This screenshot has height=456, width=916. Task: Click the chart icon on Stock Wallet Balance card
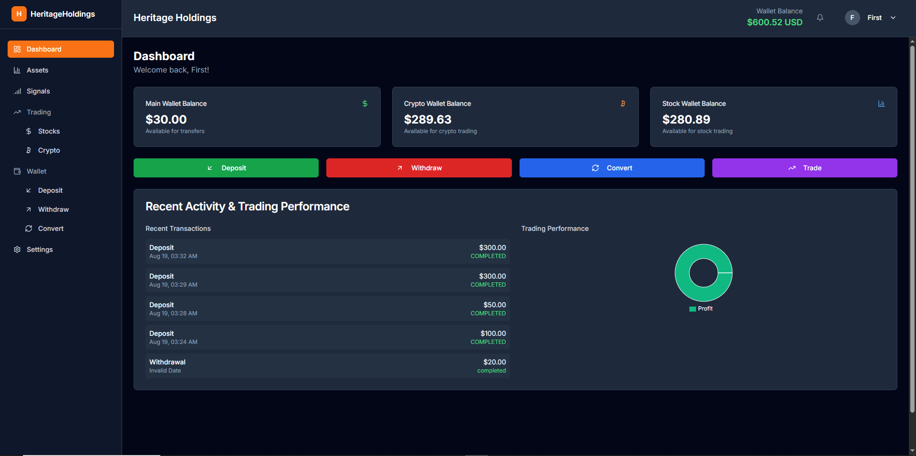(882, 103)
